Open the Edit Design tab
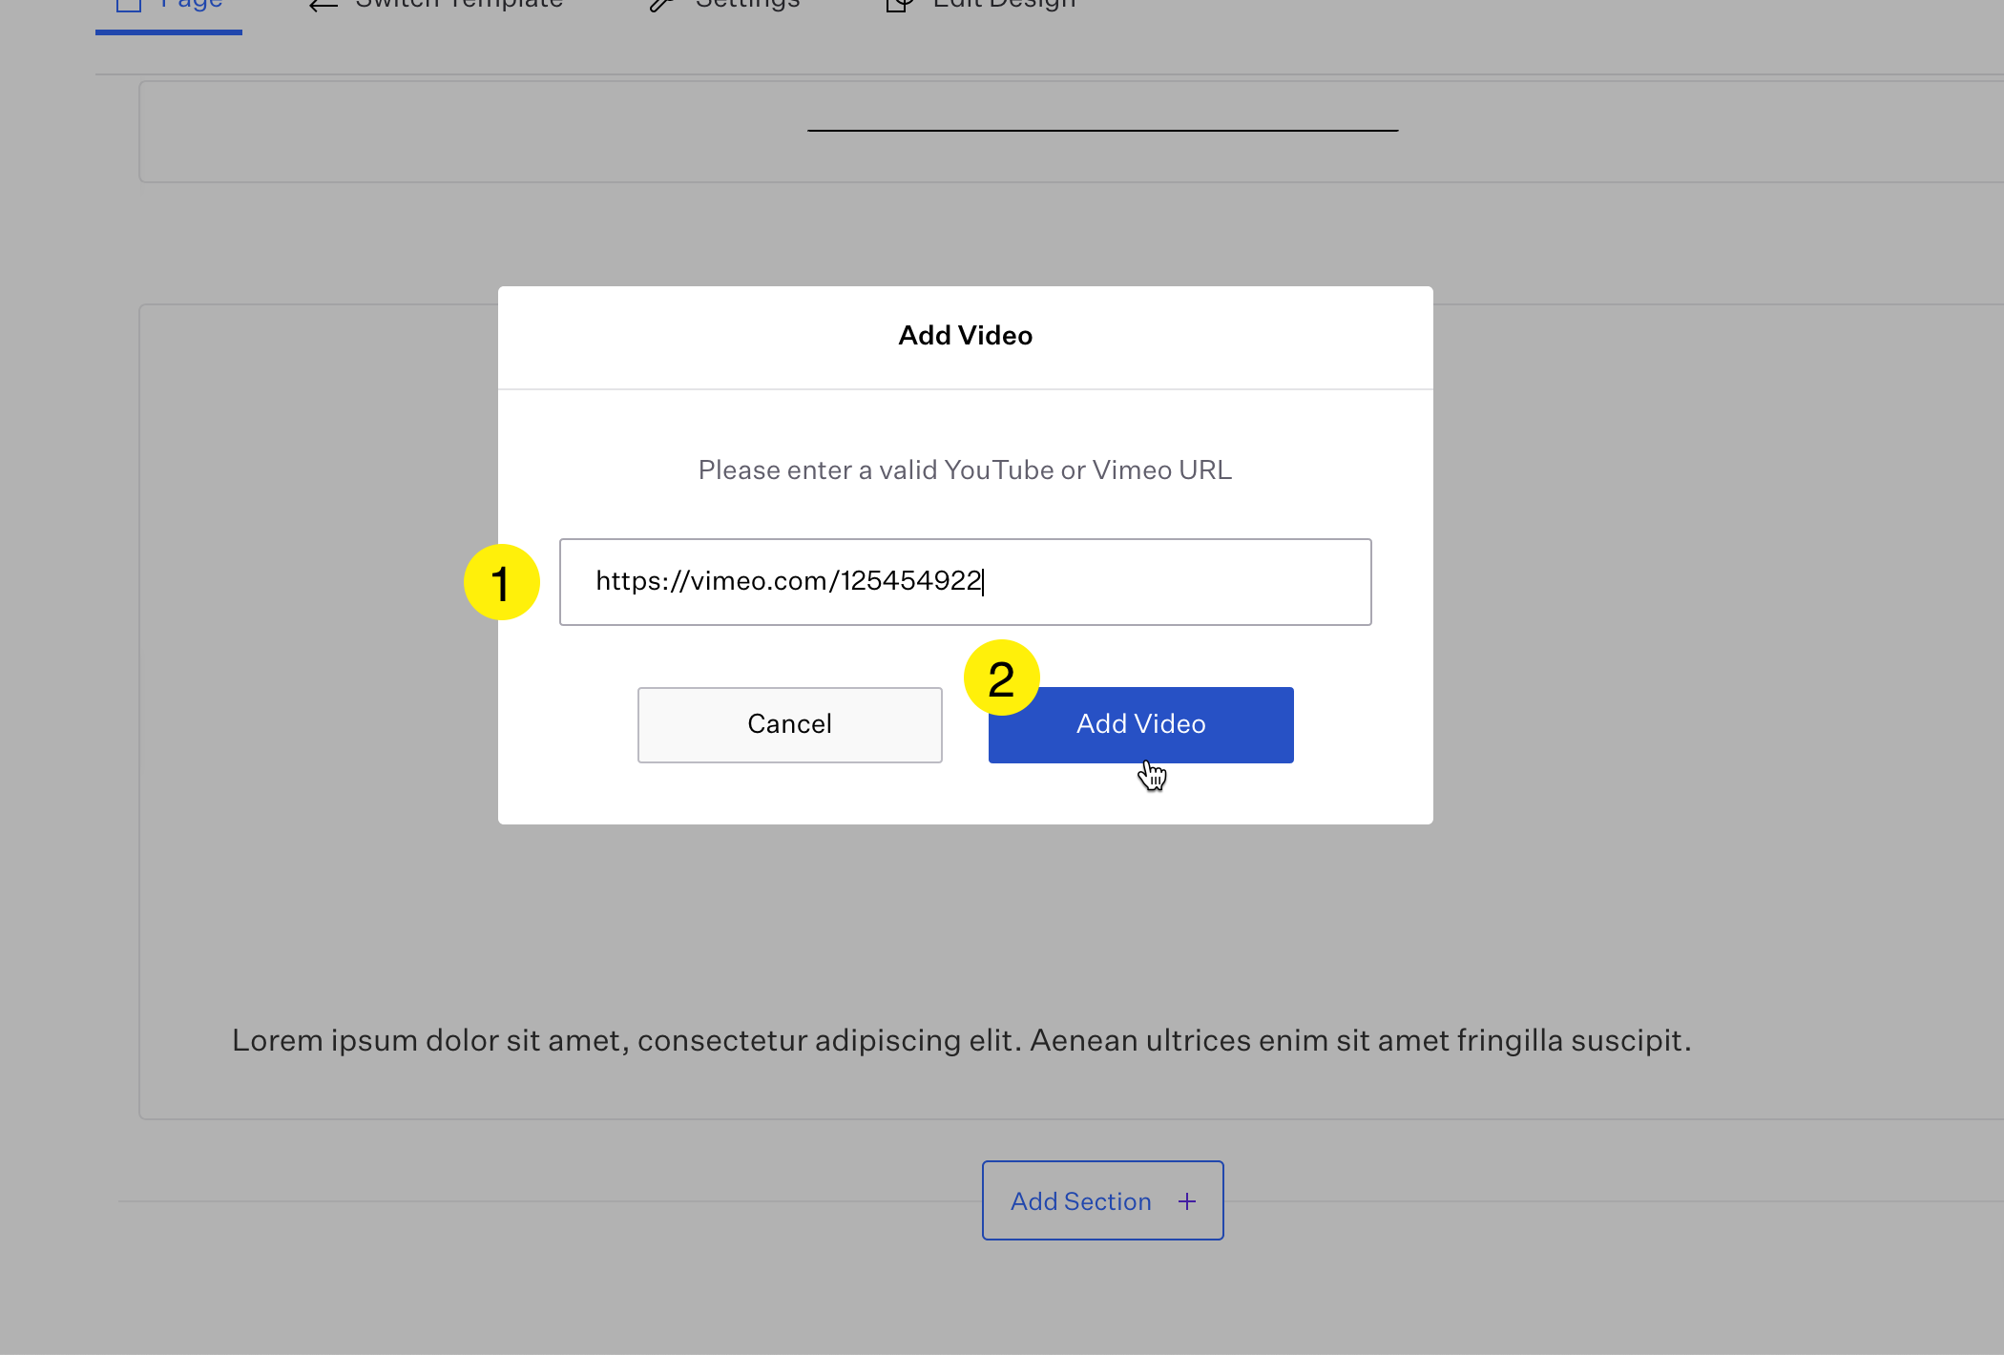This screenshot has width=2004, height=1355. click(1004, 6)
